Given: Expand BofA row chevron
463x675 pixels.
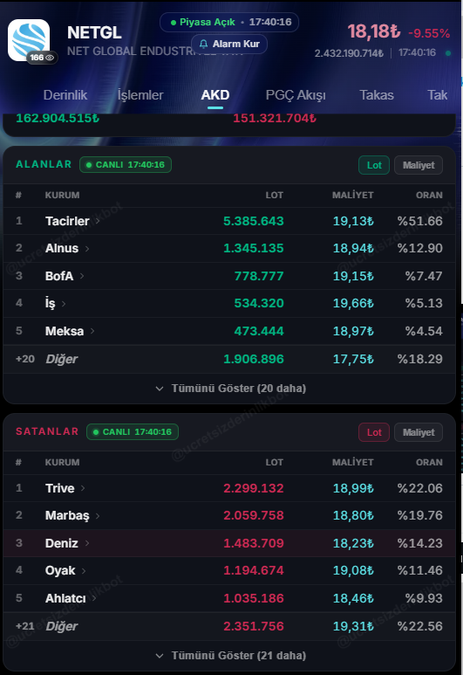Looking at the screenshot, I should (82, 276).
